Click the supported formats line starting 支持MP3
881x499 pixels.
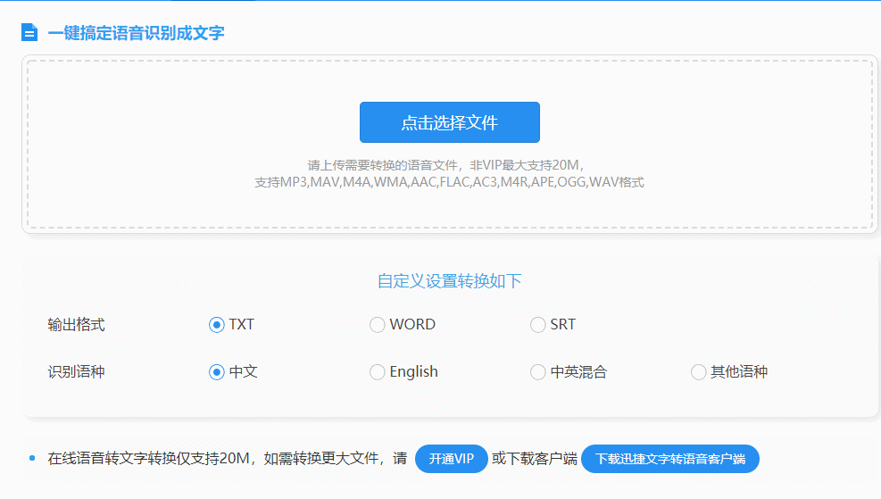(x=450, y=182)
